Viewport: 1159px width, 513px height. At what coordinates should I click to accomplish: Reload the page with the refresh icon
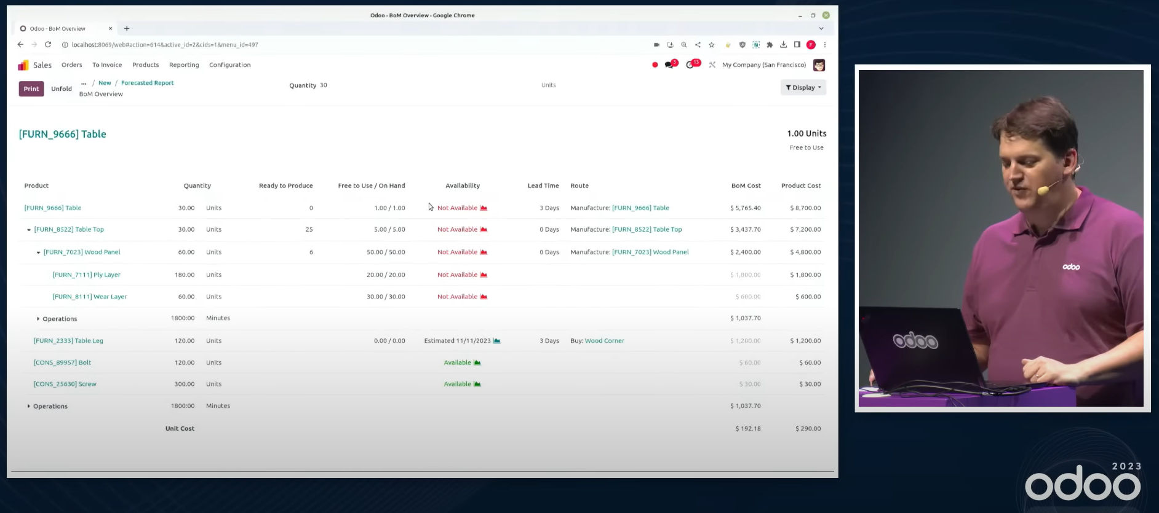point(48,45)
